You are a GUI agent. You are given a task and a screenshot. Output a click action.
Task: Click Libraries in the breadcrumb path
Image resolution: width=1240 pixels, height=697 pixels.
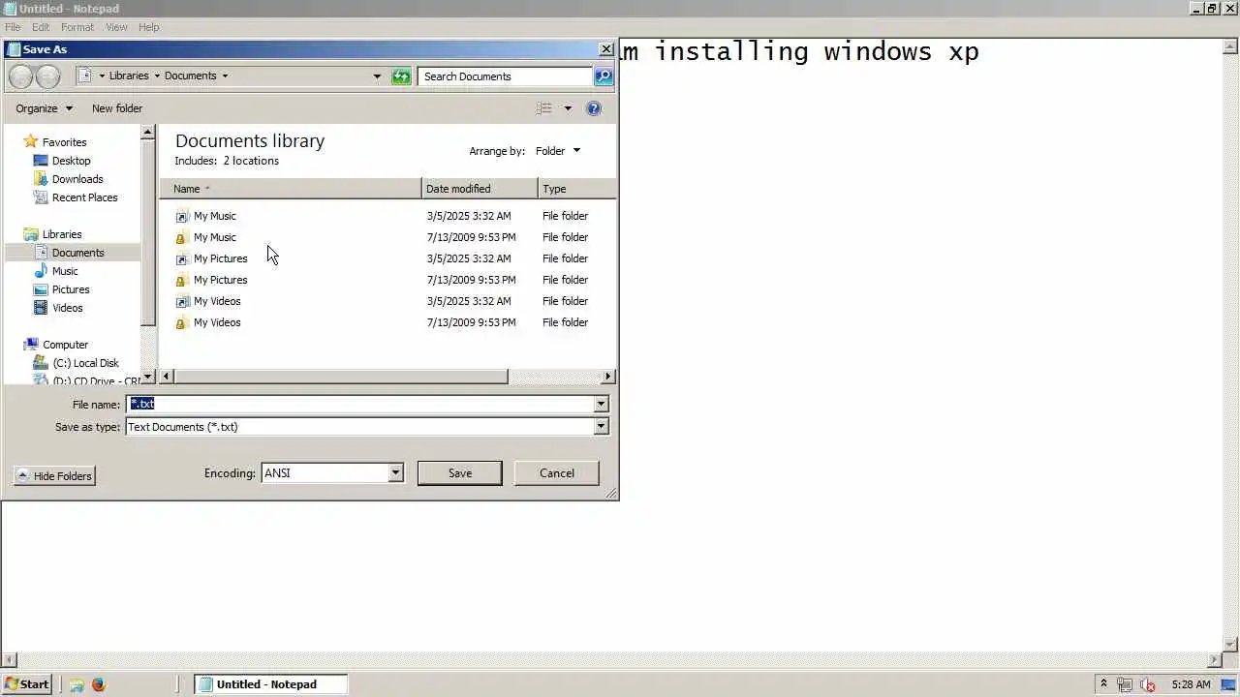(x=129, y=76)
